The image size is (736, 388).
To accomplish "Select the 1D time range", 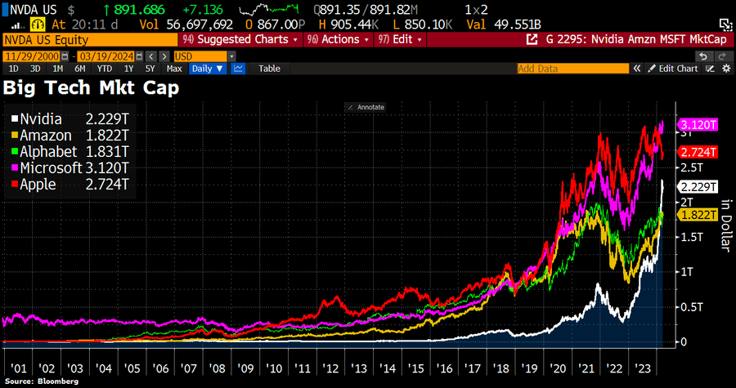I will pyautogui.click(x=14, y=69).
